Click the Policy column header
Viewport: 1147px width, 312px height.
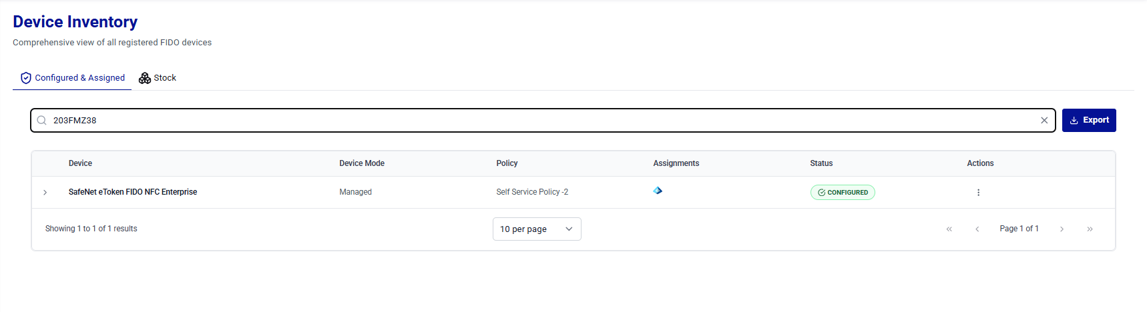(507, 163)
